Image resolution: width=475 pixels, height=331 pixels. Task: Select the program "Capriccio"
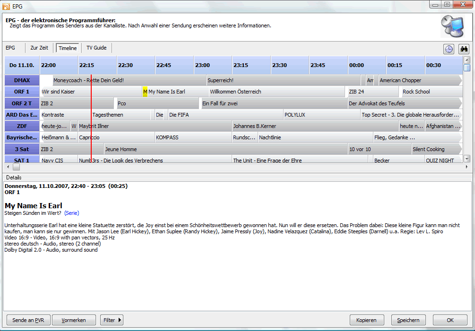116,137
